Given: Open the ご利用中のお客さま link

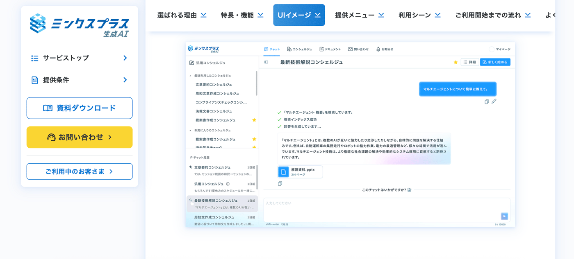Looking at the screenshot, I should tap(80, 171).
